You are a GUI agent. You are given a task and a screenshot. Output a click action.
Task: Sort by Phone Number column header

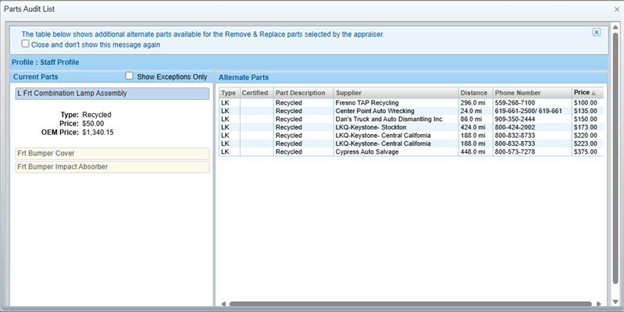tap(533, 93)
